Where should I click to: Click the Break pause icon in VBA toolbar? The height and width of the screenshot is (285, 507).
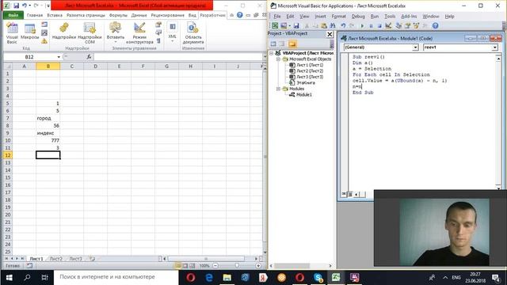[x=371, y=25]
